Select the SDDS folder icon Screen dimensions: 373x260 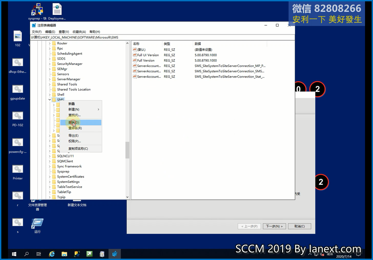click(54, 59)
